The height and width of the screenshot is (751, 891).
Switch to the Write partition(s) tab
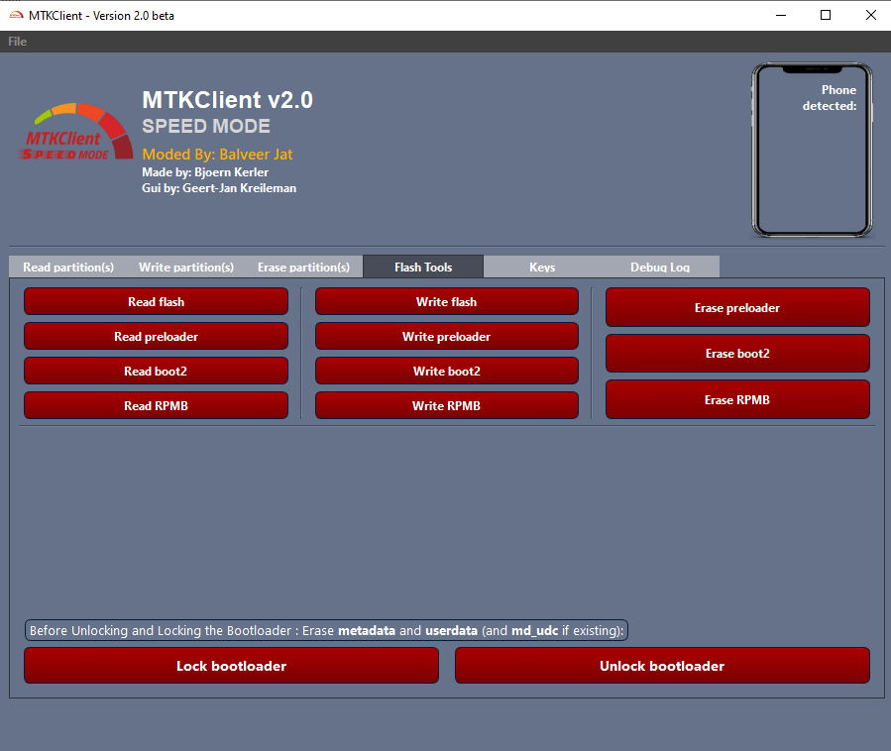[x=185, y=267]
